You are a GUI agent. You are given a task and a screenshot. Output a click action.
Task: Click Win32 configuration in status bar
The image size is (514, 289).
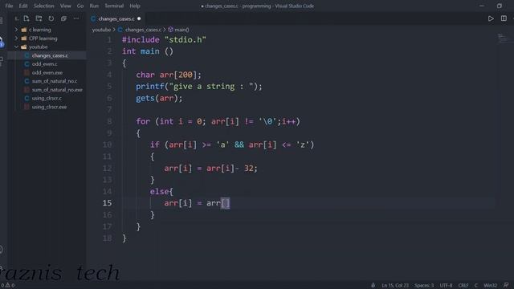[491, 286]
